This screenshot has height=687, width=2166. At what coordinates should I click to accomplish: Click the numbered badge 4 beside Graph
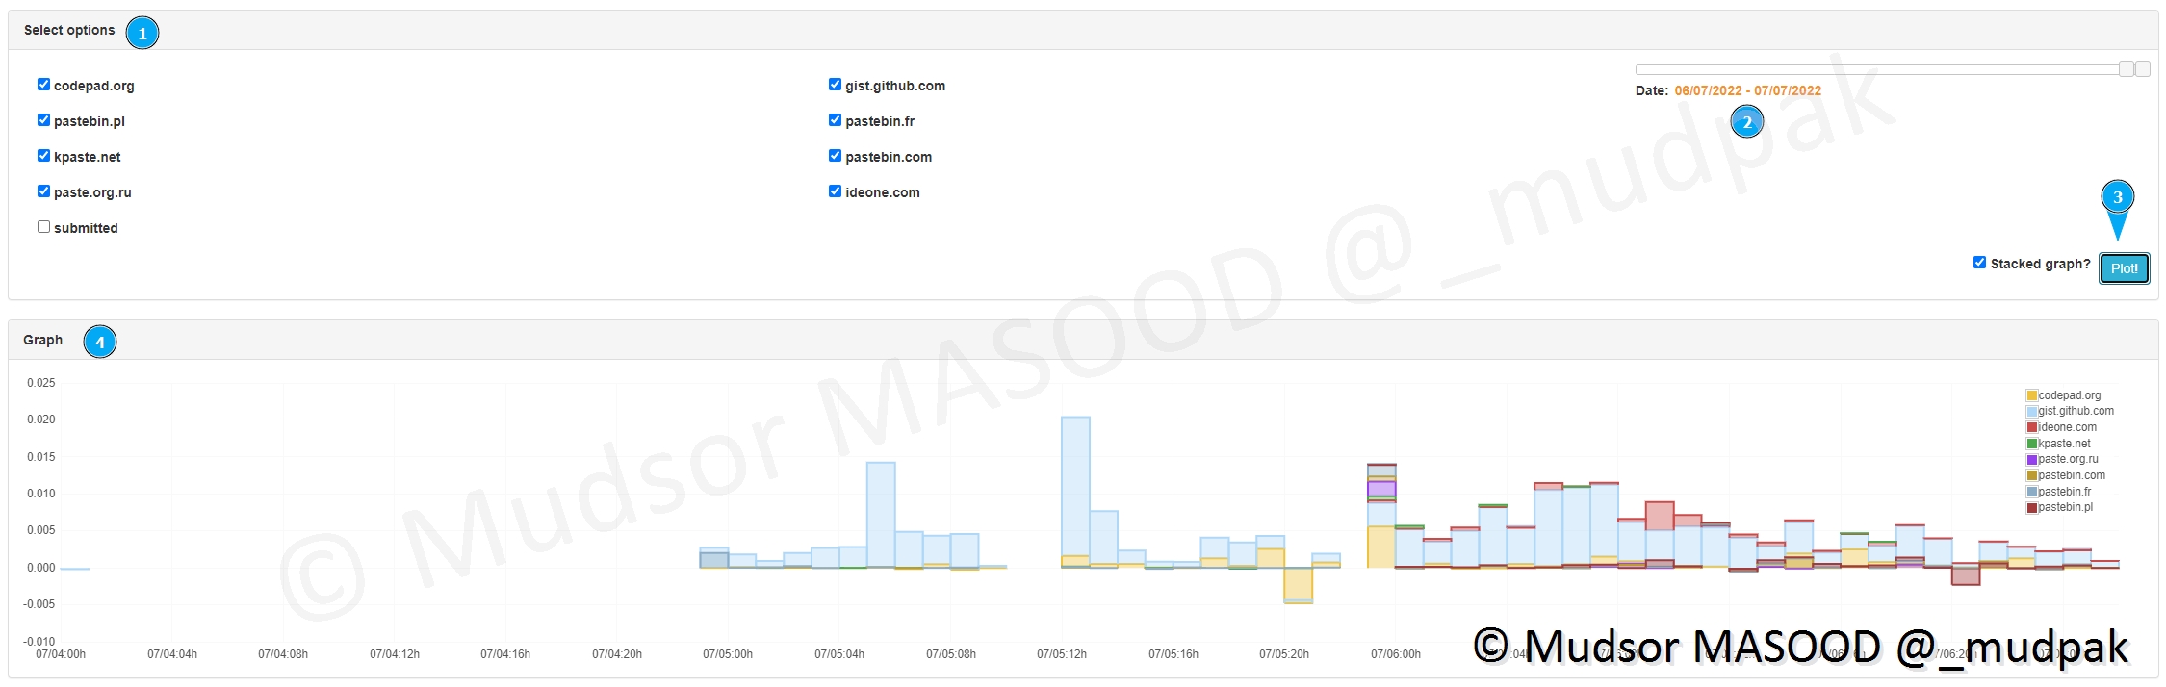[100, 342]
